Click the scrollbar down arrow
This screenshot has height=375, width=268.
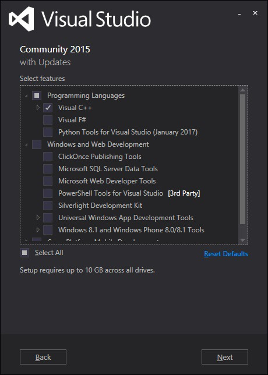[x=242, y=240]
